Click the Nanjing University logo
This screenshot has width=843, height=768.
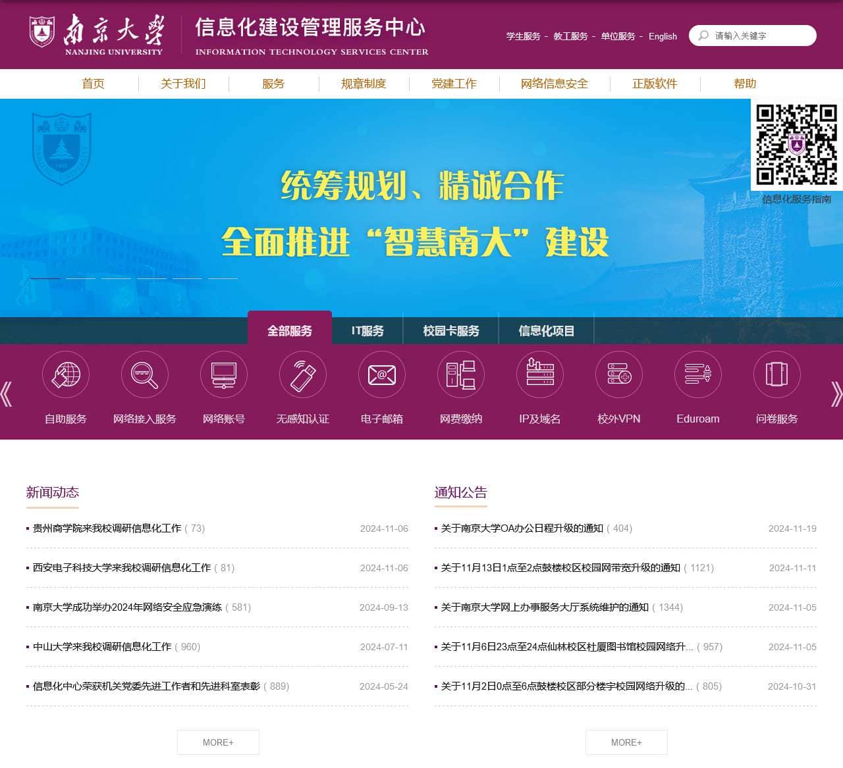point(96,34)
